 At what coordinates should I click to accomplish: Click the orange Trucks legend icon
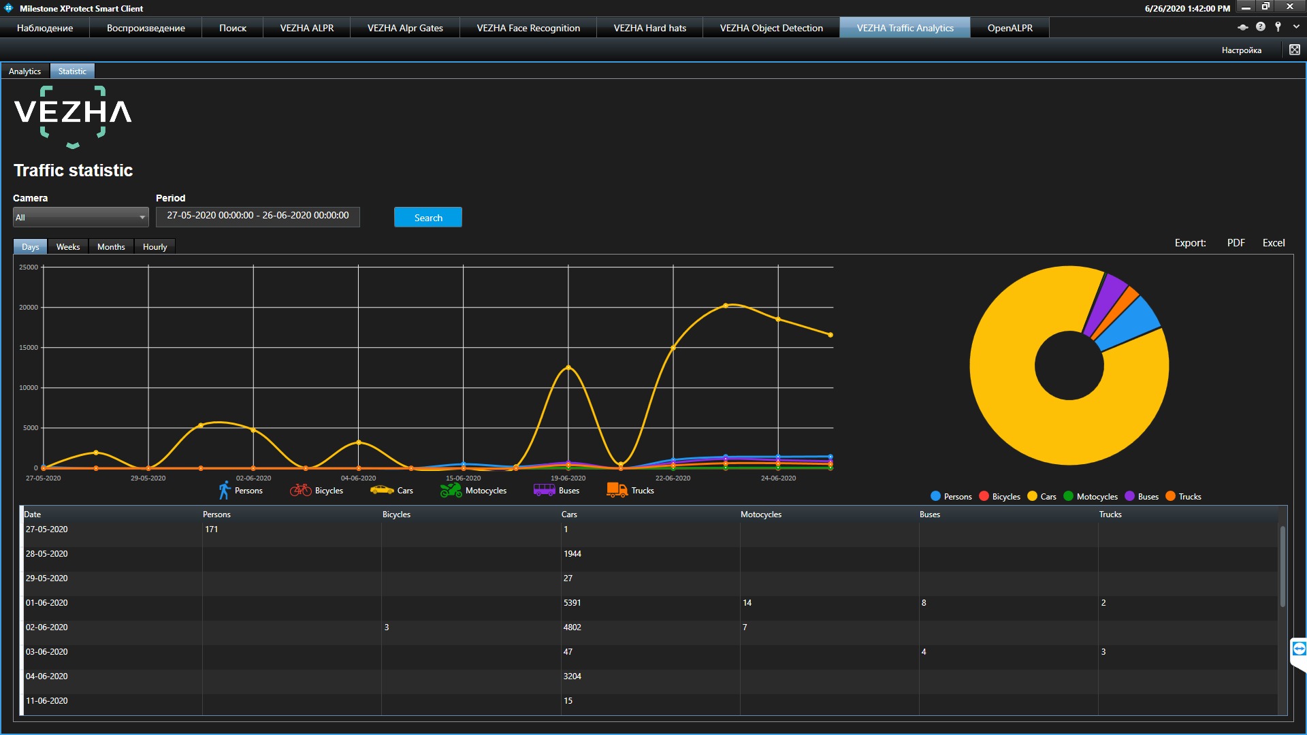click(x=617, y=490)
